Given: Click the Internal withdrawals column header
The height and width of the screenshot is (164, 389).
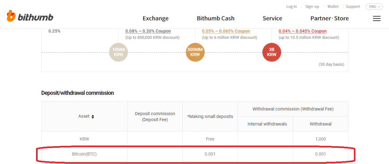Looking at the screenshot, I should click(265, 124).
